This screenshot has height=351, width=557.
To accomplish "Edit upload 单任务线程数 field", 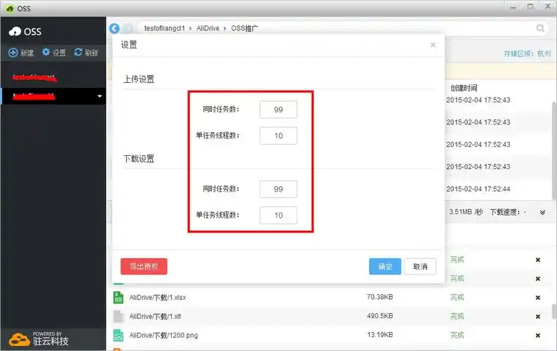I will [278, 135].
